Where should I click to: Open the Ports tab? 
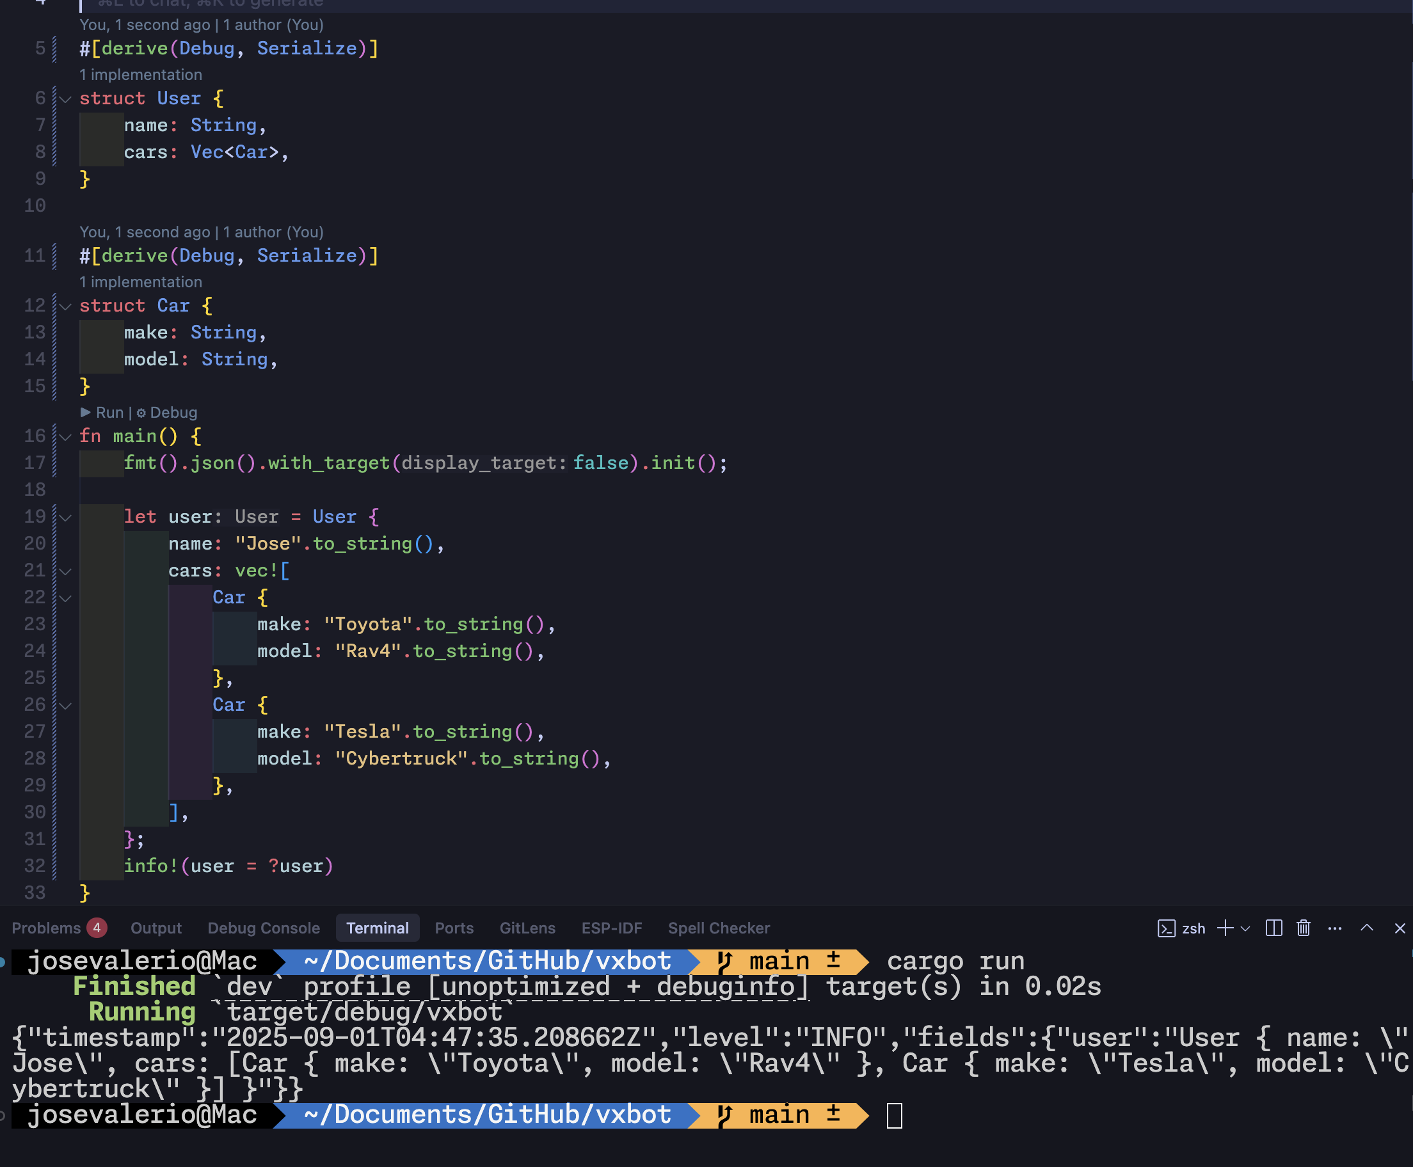454,928
